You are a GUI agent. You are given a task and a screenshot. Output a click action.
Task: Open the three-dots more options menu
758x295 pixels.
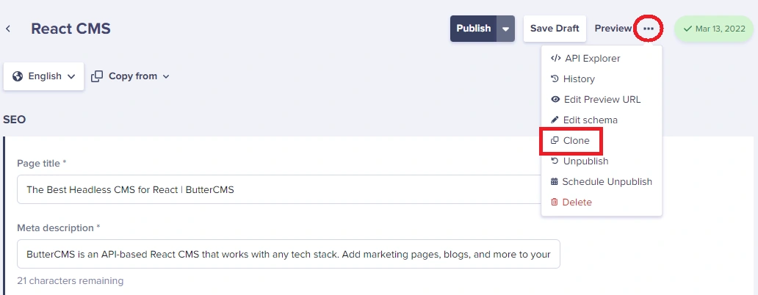coord(649,29)
